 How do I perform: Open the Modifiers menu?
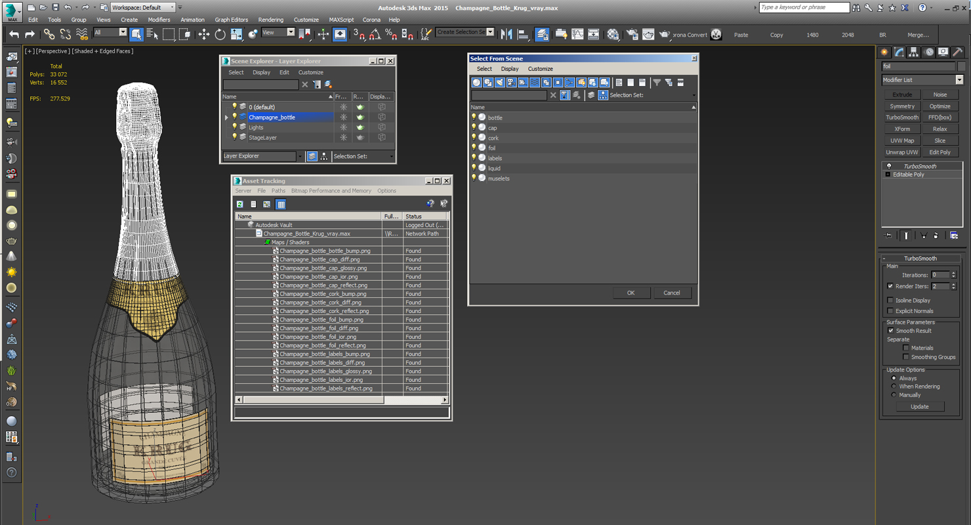click(159, 20)
